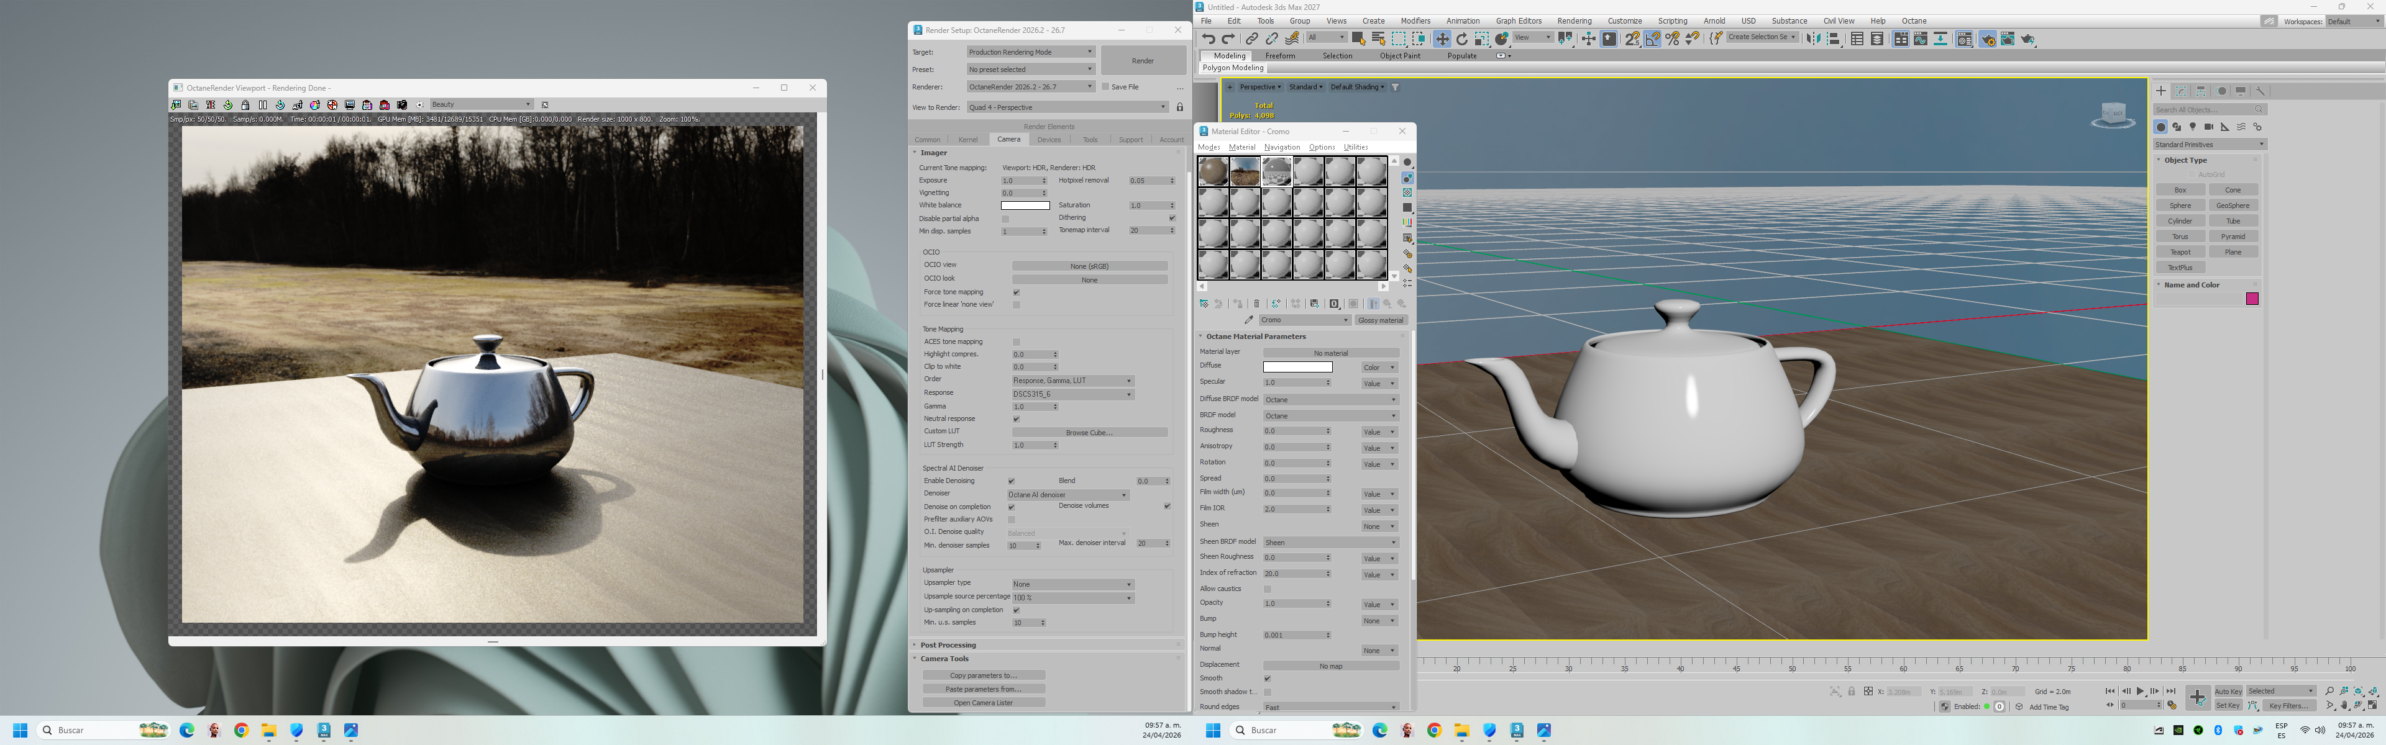The height and width of the screenshot is (745, 2386).
Task: Open BRDF model Octane dropdown
Action: (x=1330, y=415)
